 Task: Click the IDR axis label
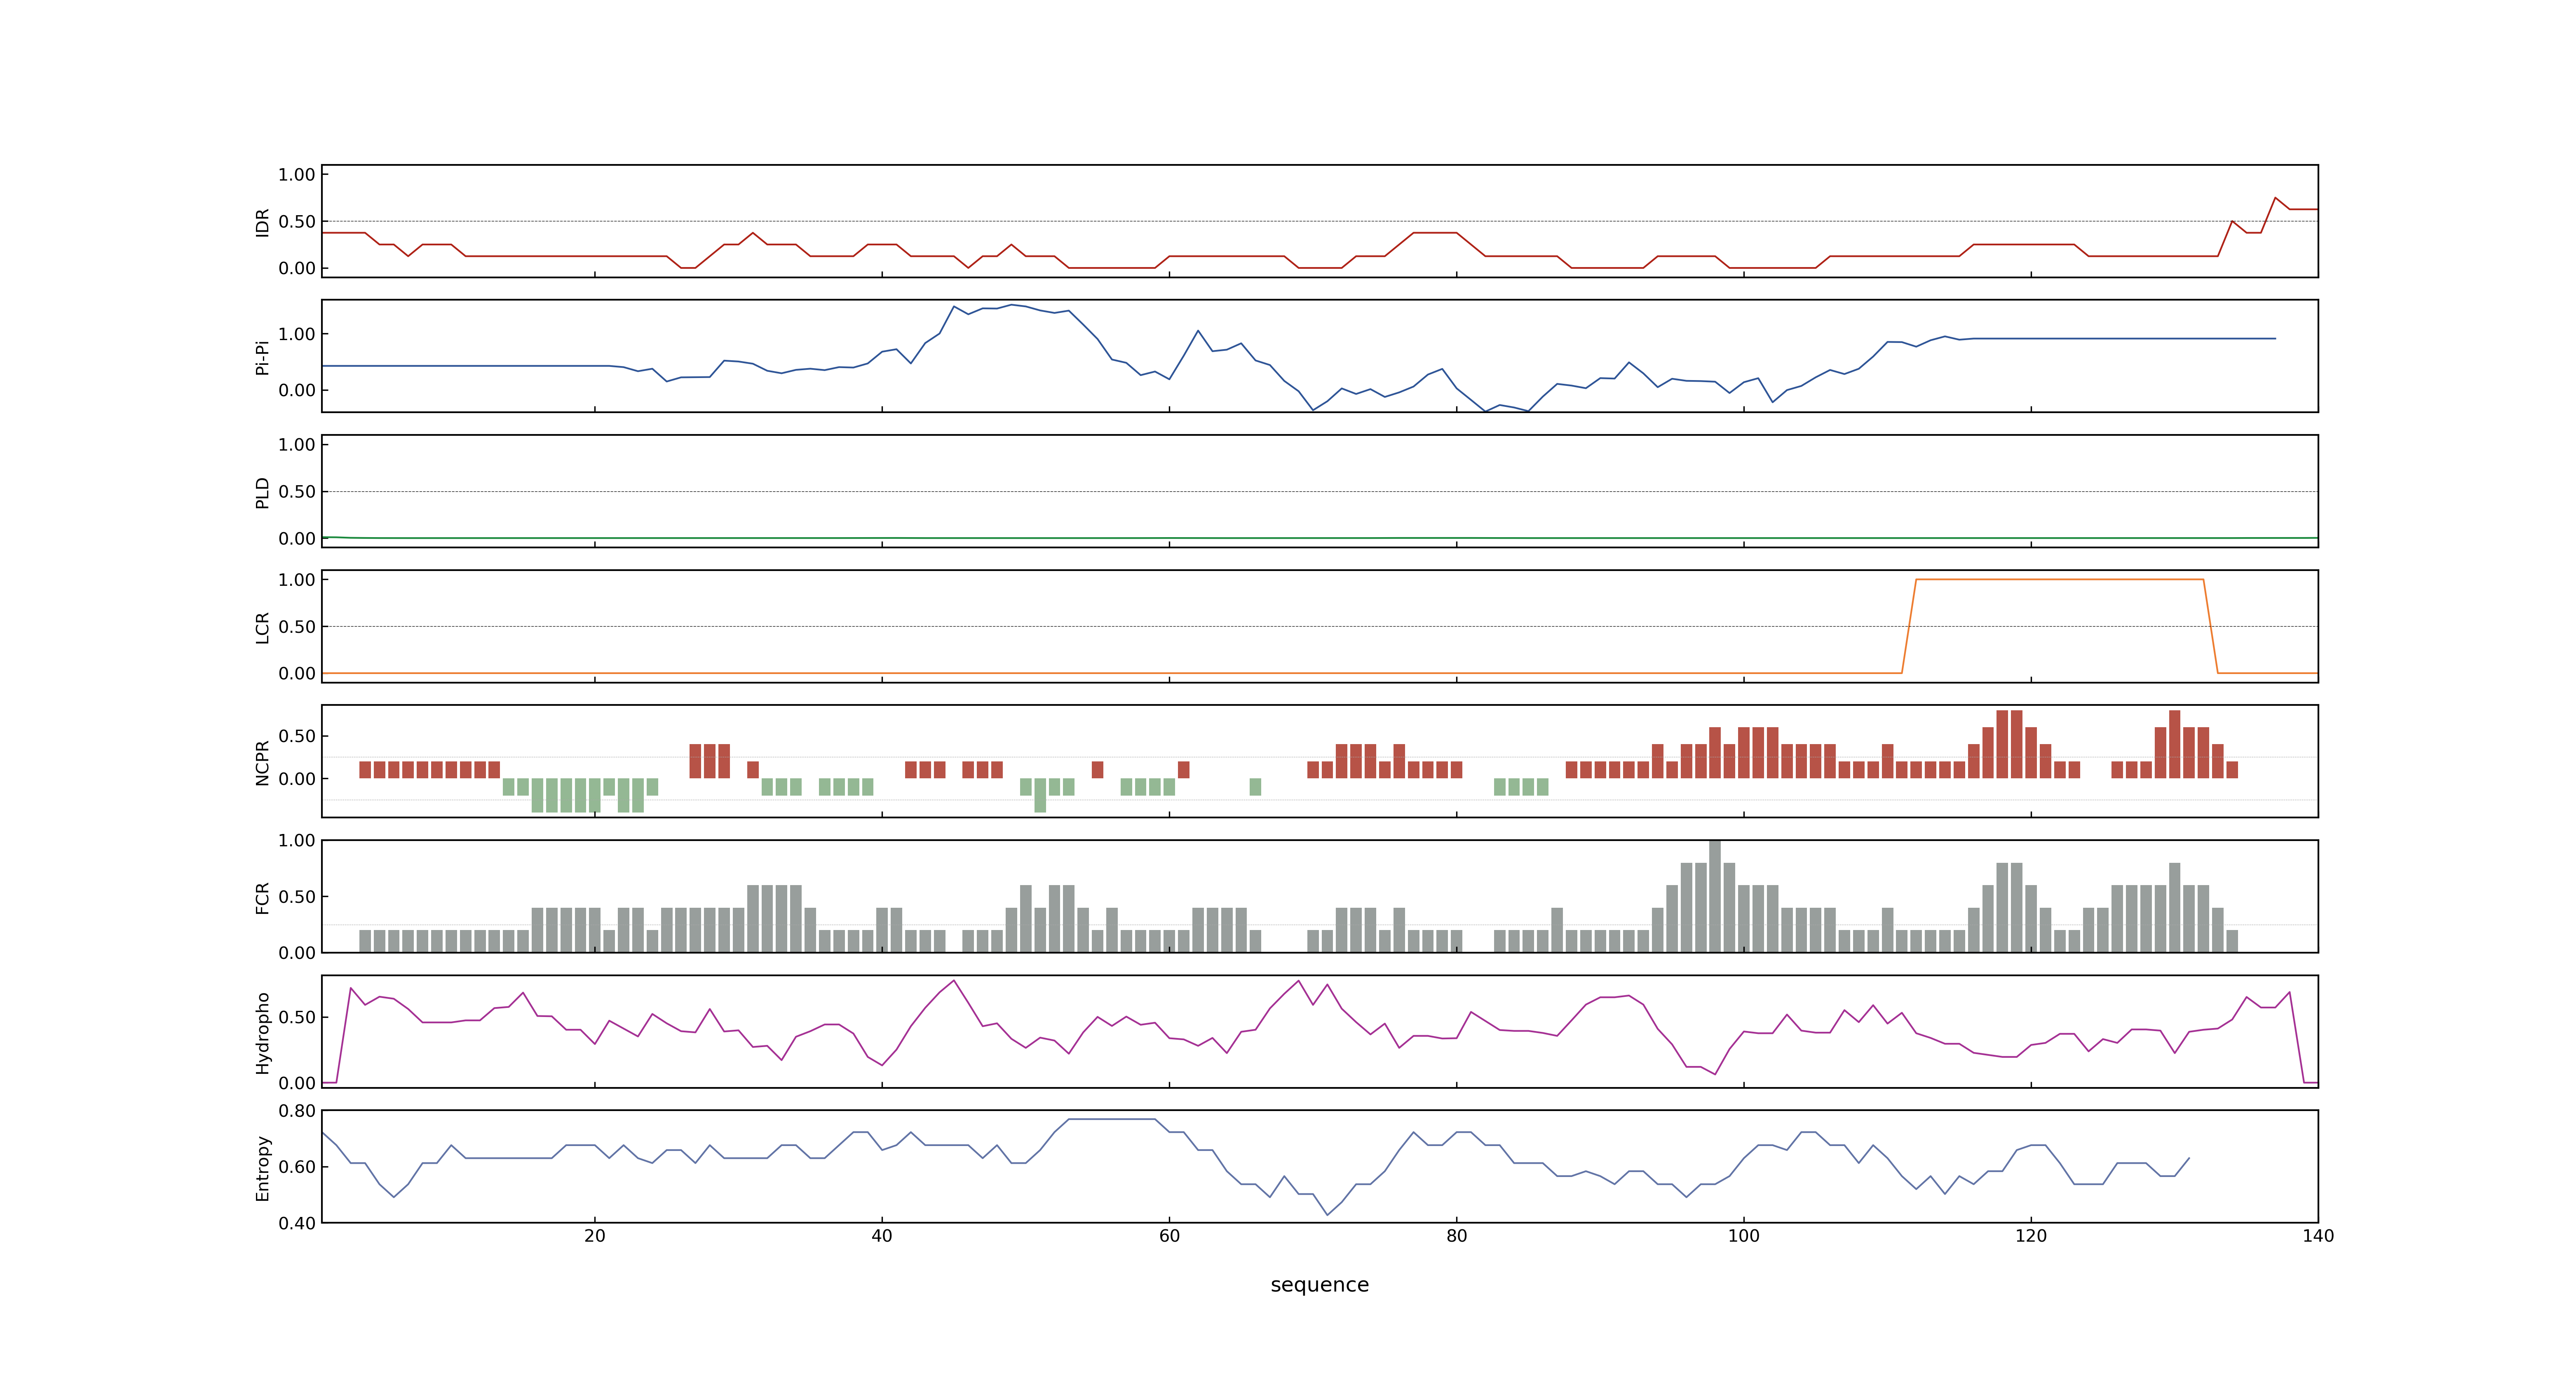[x=262, y=222]
